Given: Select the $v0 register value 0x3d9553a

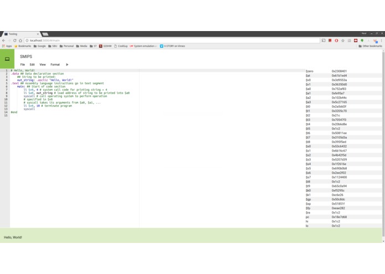Looking at the screenshot, I should pyautogui.click(x=339, y=80).
